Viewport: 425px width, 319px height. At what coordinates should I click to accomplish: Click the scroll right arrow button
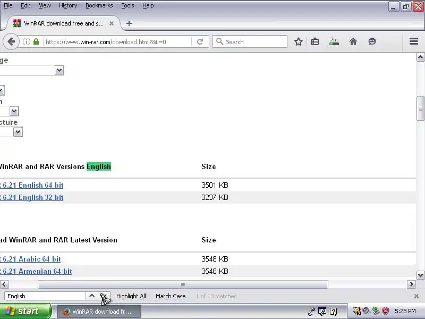(411, 284)
